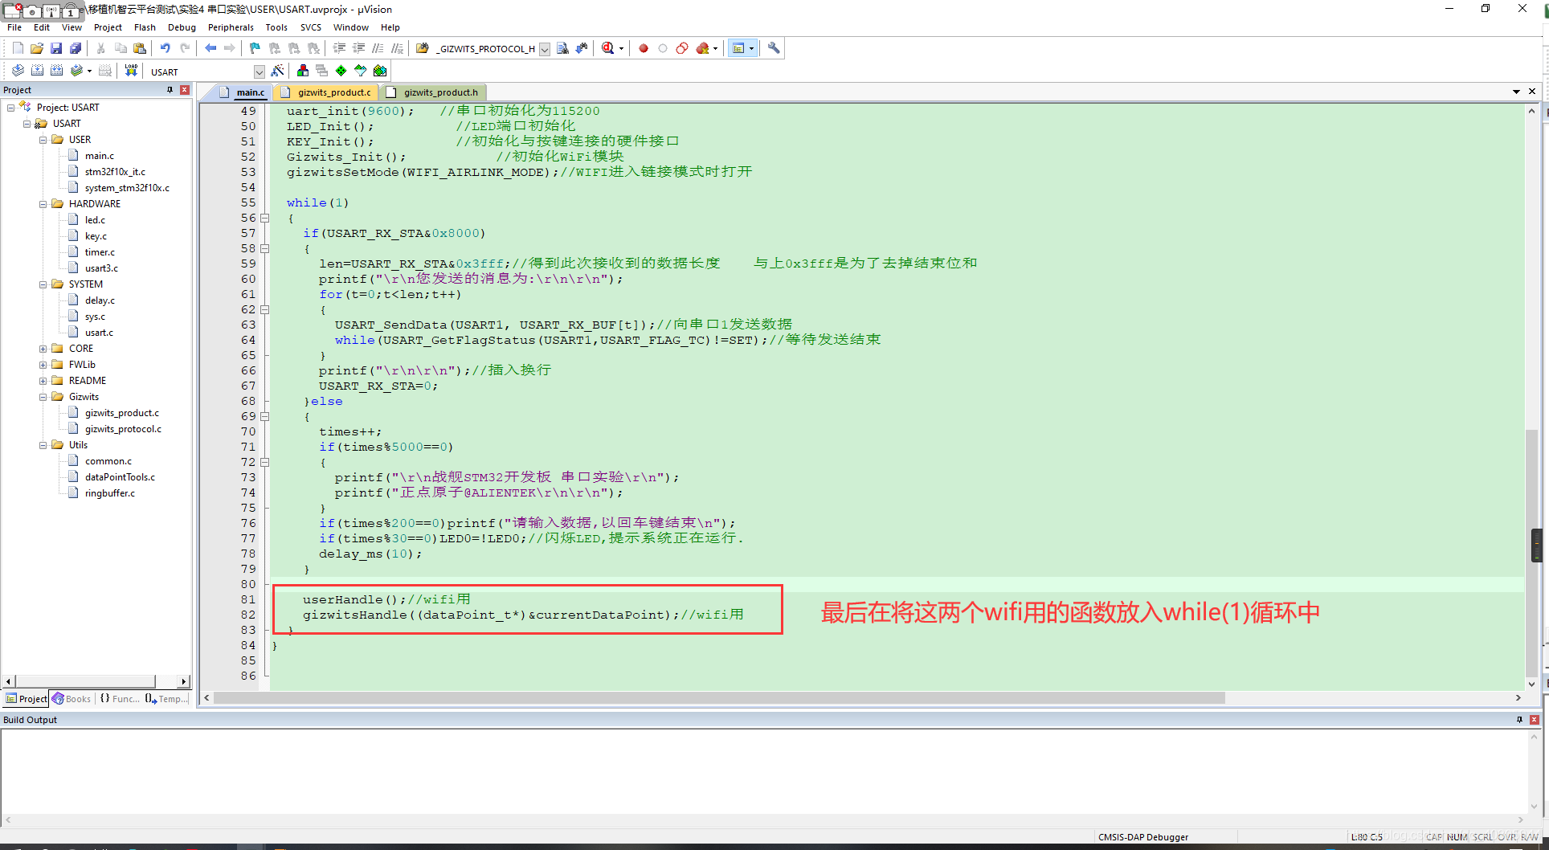Viewport: 1549px width, 850px height.
Task: Open Options for Target magic wand
Action: pos(277,71)
